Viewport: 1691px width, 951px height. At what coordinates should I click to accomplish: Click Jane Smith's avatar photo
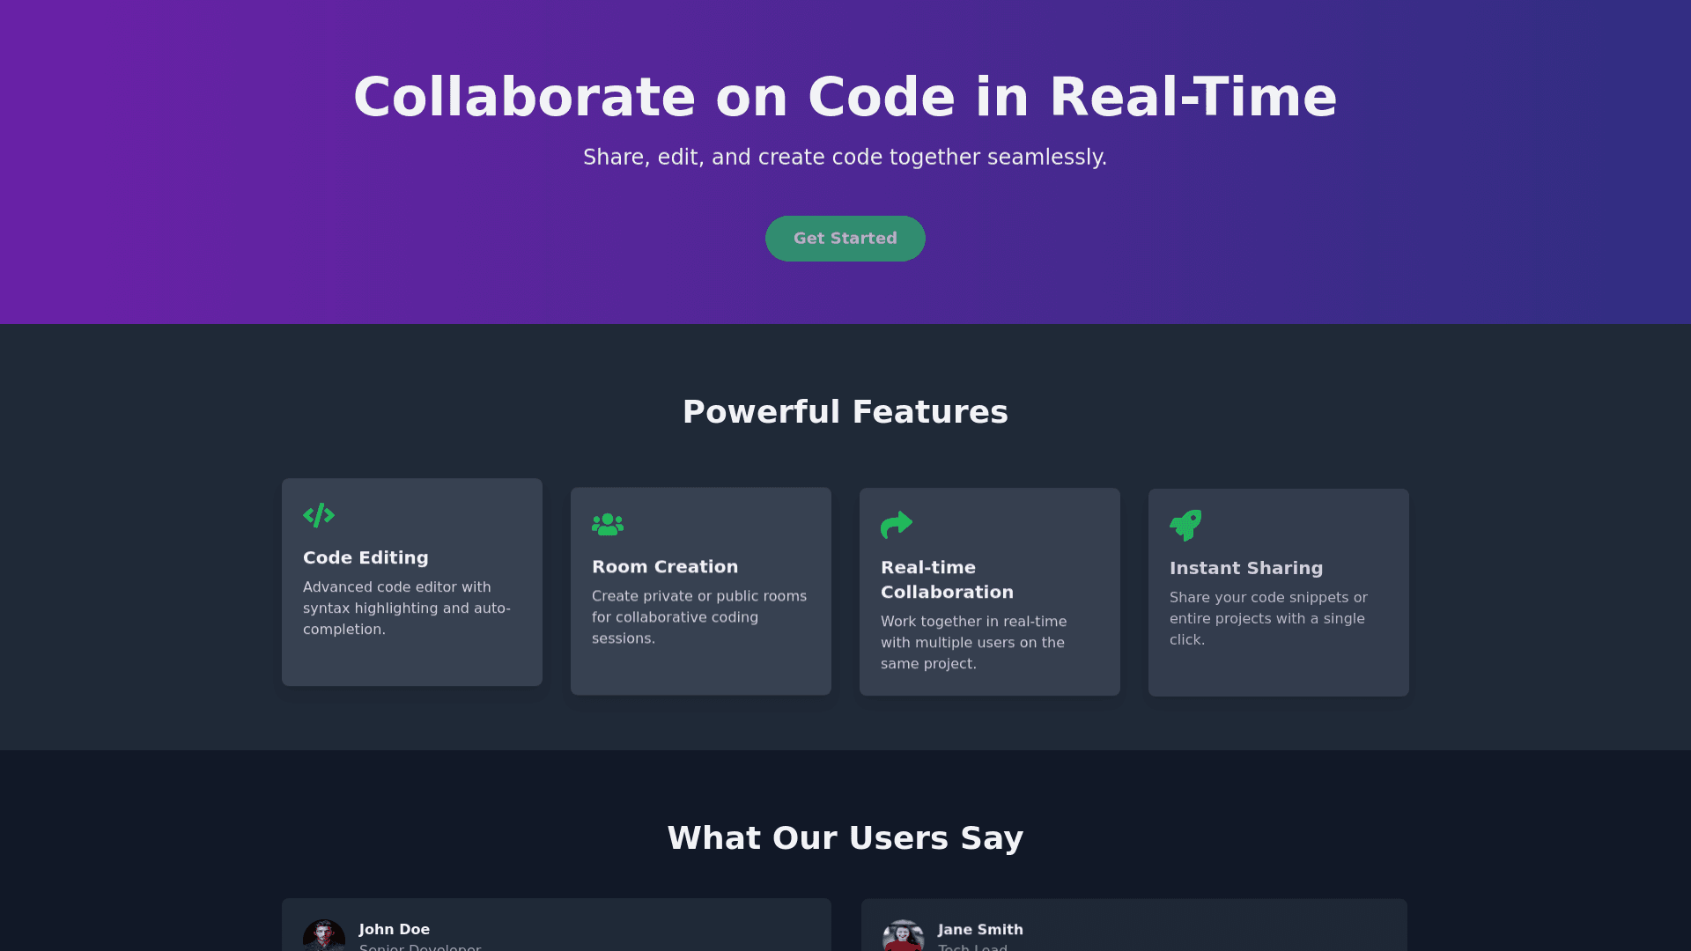pyautogui.click(x=903, y=936)
